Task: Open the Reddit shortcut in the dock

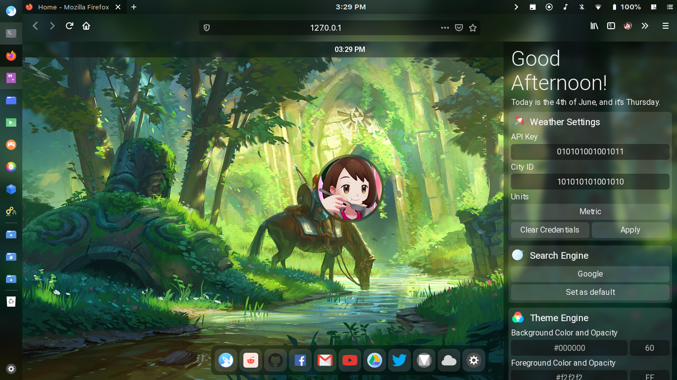Action: coord(251,360)
